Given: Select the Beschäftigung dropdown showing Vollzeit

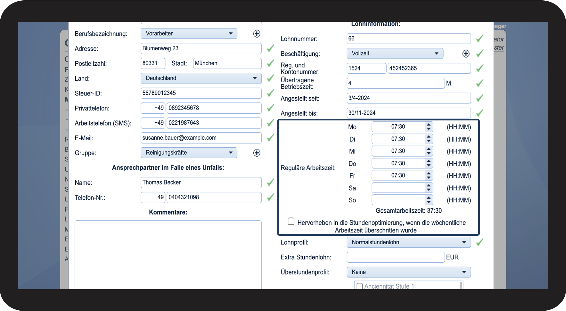Looking at the screenshot, I should tap(395, 53).
